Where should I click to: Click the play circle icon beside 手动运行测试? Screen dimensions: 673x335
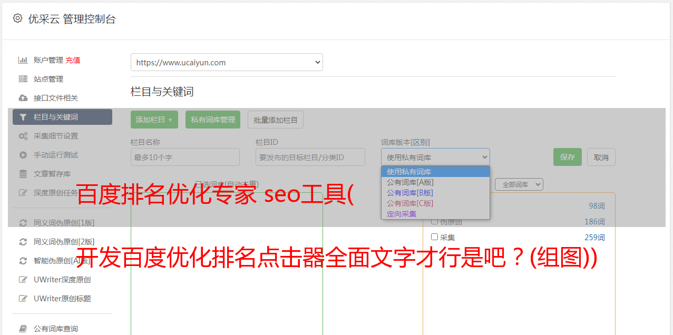(x=23, y=155)
